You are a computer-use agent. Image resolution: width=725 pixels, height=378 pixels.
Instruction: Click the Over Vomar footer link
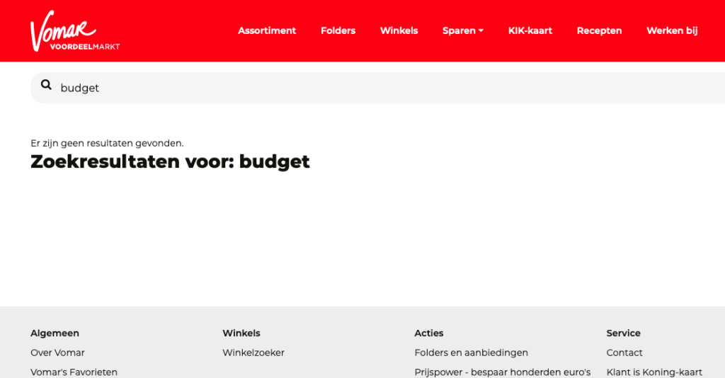coord(57,353)
